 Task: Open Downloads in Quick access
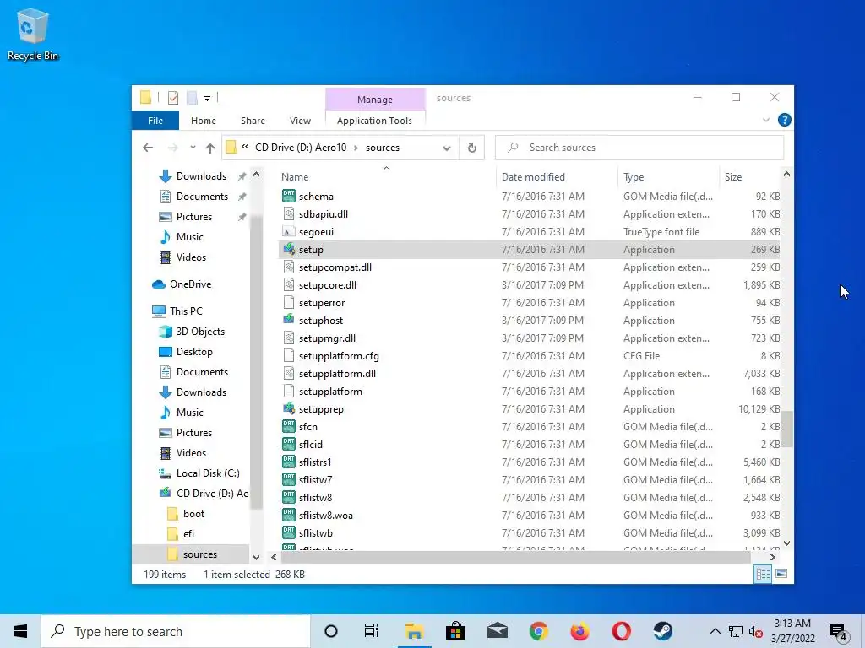[x=201, y=176]
